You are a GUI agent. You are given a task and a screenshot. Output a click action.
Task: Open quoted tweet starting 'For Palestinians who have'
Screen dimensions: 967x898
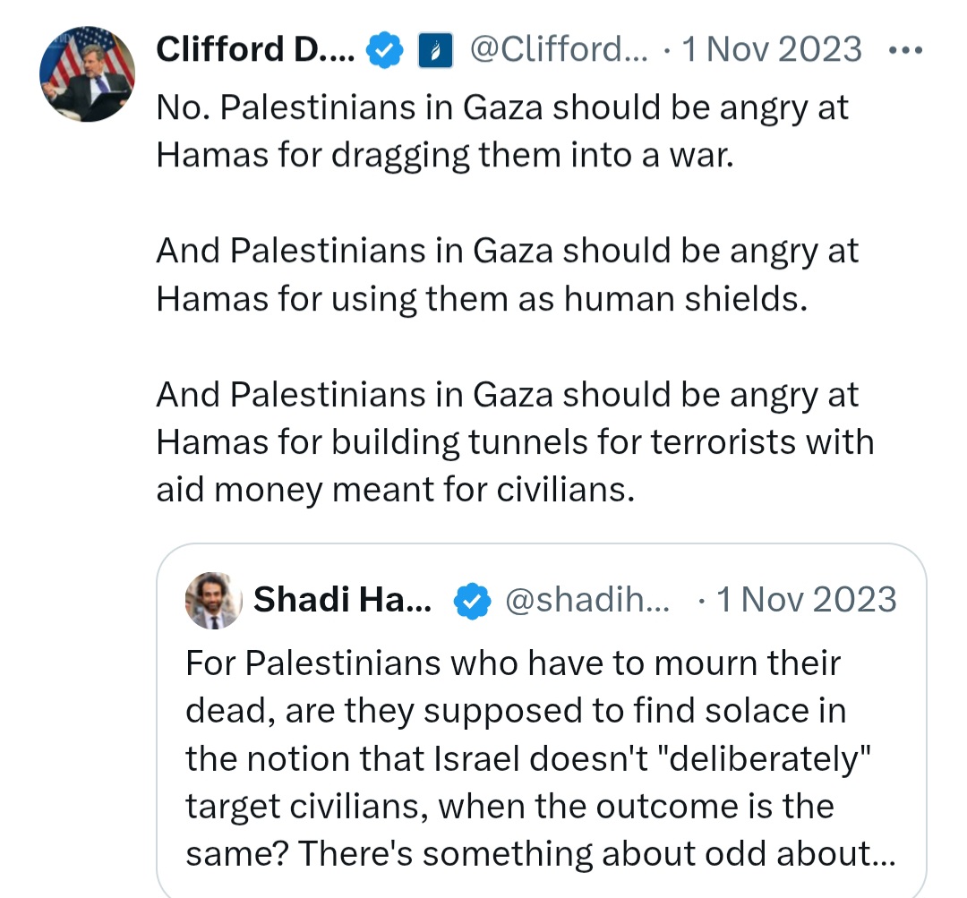click(541, 720)
